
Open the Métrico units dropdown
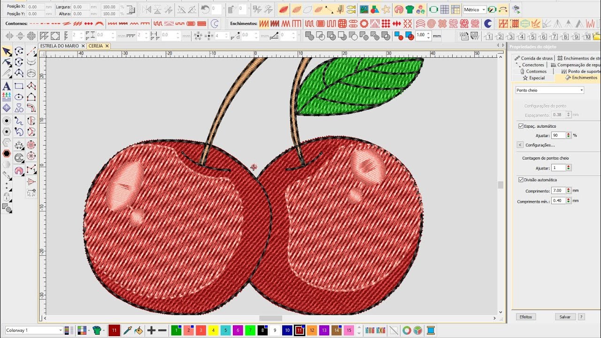click(x=474, y=9)
